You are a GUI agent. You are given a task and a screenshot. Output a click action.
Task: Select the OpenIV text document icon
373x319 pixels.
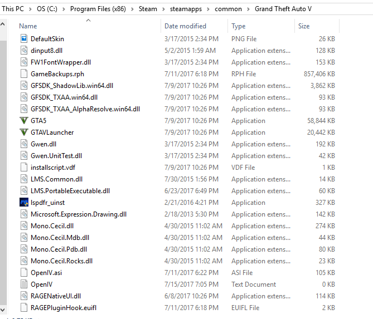pyautogui.click(x=24, y=284)
